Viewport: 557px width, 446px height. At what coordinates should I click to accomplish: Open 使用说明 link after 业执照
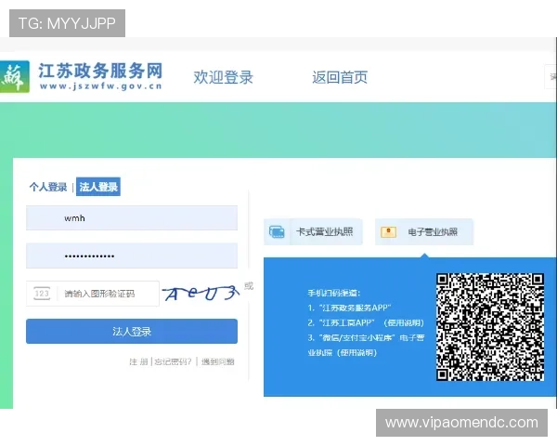(x=356, y=353)
